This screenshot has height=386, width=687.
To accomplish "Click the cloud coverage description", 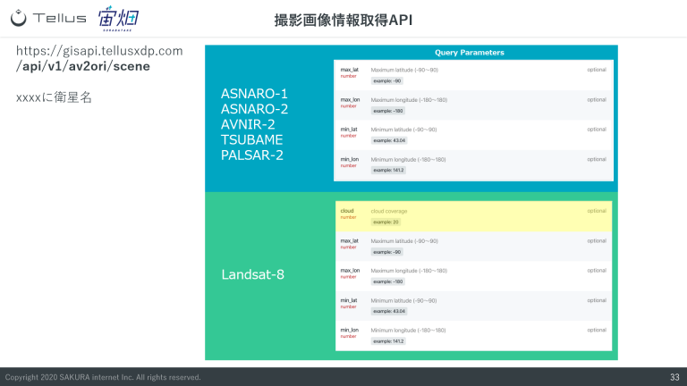I will 388,211.
